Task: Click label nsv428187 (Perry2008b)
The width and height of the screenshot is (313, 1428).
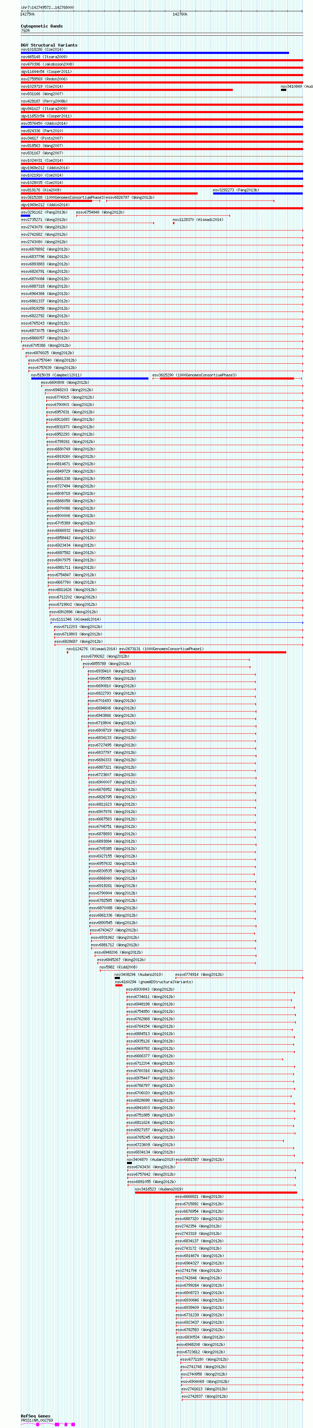Action: click(44, 101)
